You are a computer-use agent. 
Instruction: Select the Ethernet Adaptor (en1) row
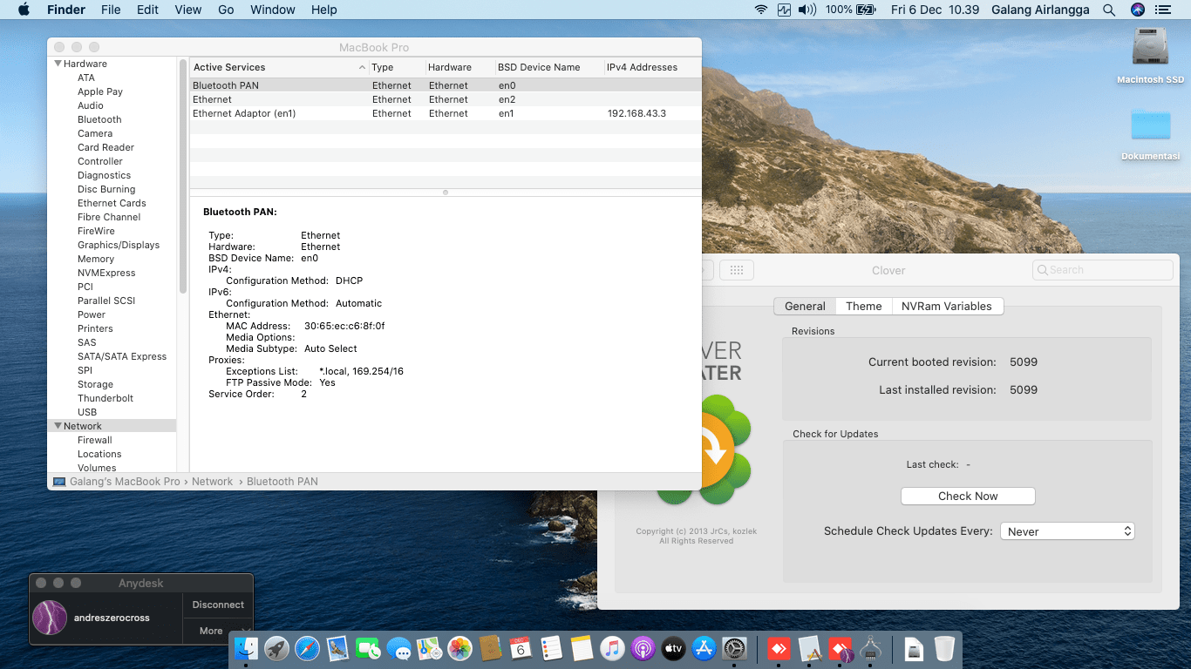click(446, 113)
